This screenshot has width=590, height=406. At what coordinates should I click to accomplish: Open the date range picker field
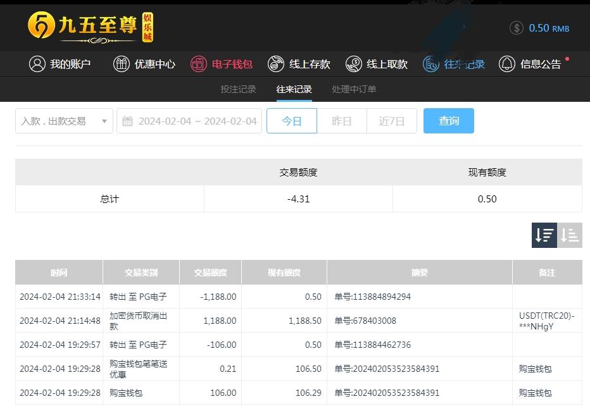197,121
